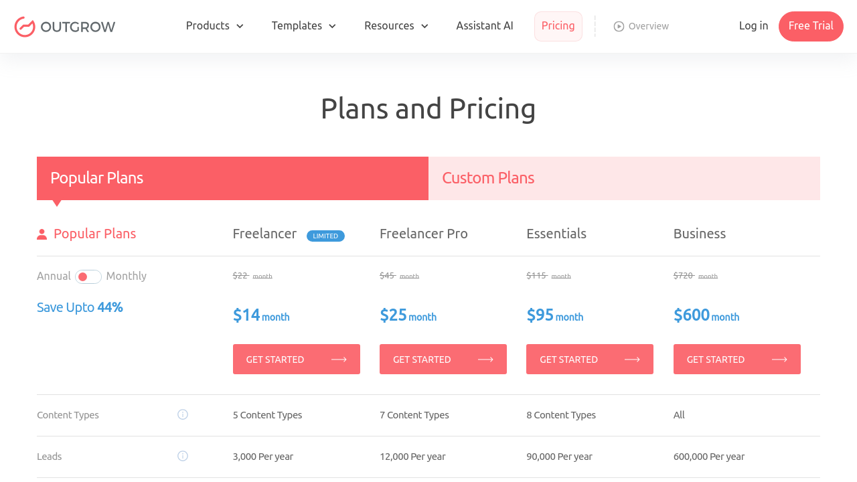Viewport: 857px width, 482px height.
Task: Click the Leads info icon
Action: click(183, 456)
